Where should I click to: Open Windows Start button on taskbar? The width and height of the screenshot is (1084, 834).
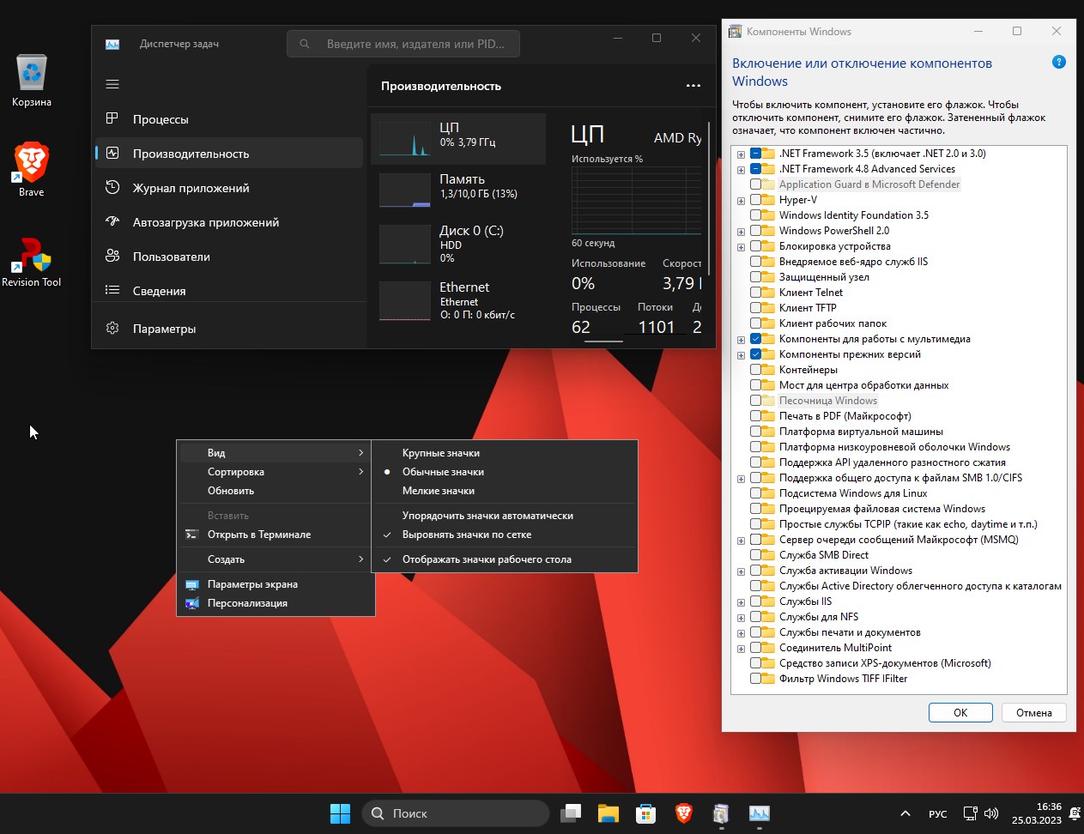(x=341, y=813)
